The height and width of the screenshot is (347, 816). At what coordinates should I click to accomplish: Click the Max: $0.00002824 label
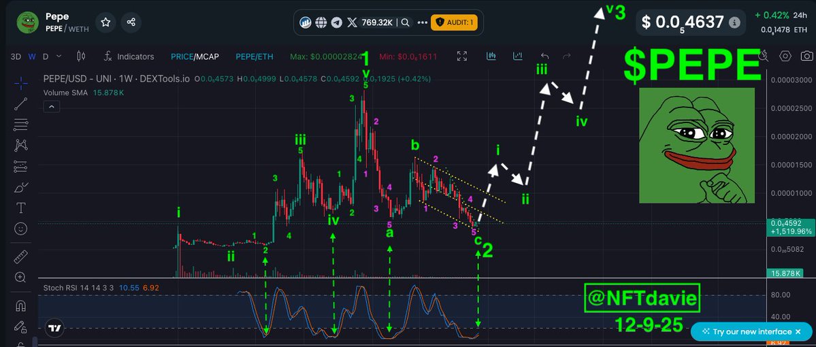point(326,56)
